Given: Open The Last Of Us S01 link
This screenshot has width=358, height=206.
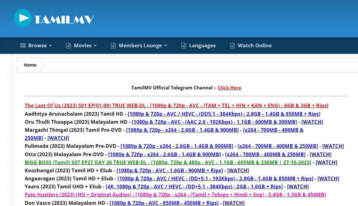Looking at the screenshot, I should pyautogui.click(x=176, y=106).
